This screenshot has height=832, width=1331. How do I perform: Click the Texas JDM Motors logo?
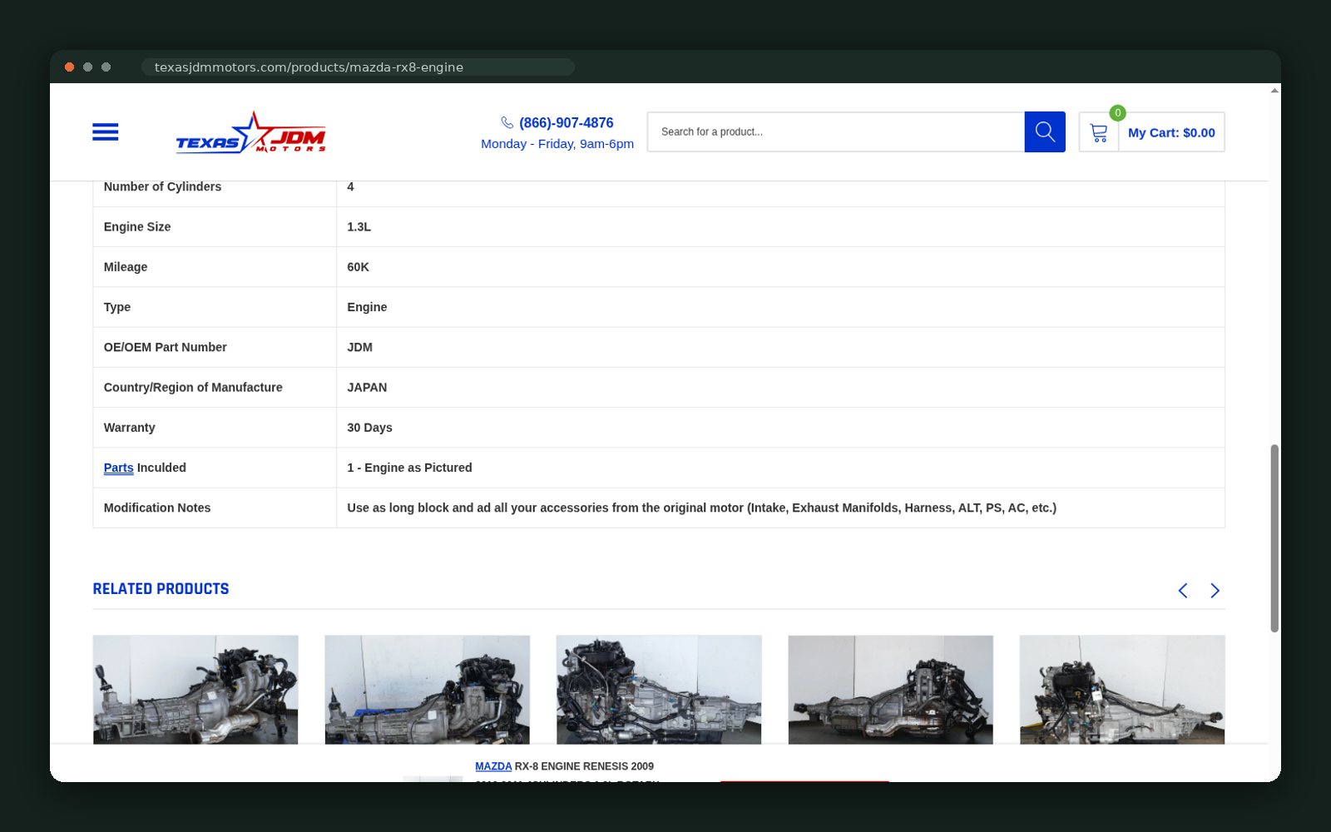pyautogui.click(x=250, y=132)
